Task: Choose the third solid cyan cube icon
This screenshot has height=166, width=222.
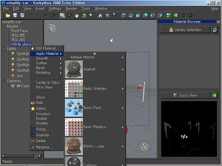Action: 138,15
